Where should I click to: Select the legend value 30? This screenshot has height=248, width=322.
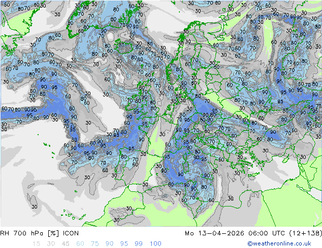[x=51, y=244]
